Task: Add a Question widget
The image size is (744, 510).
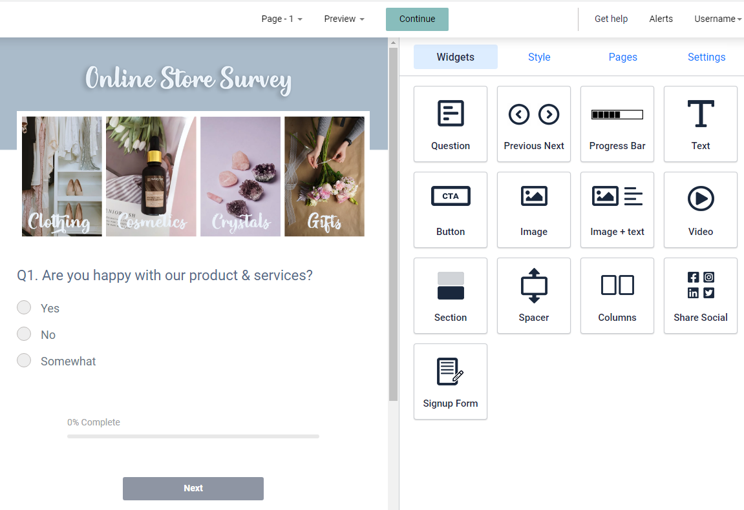Action: 451,124
